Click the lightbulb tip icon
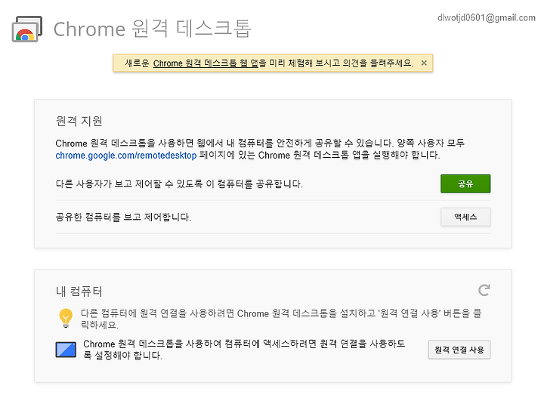The width and height of the screenshot is (544, 404). (66, 318)
